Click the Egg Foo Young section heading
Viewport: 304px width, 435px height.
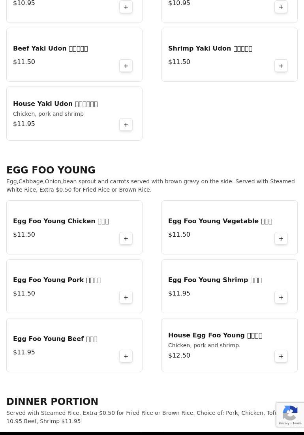tap(51, 170)
